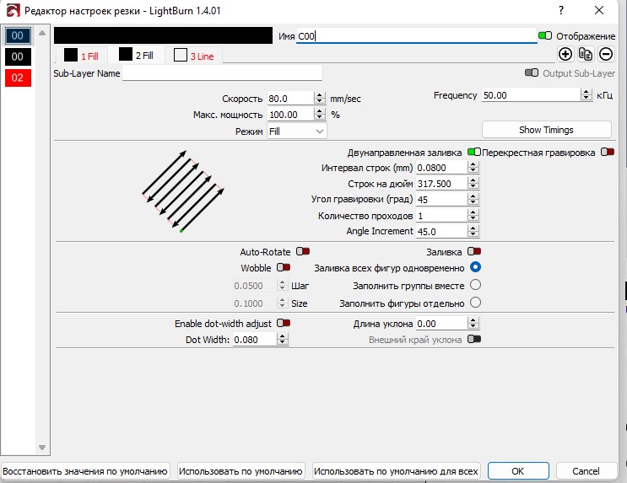The image size is (627, 483).
Task: Click Angle Increment field showing 45.0
Action: (442, 231)
